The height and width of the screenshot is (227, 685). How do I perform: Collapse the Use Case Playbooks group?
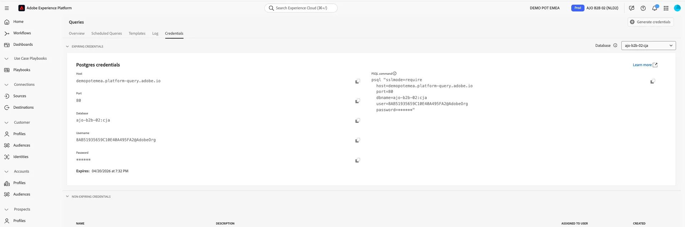pyautogui.click(x=6, y=59)
